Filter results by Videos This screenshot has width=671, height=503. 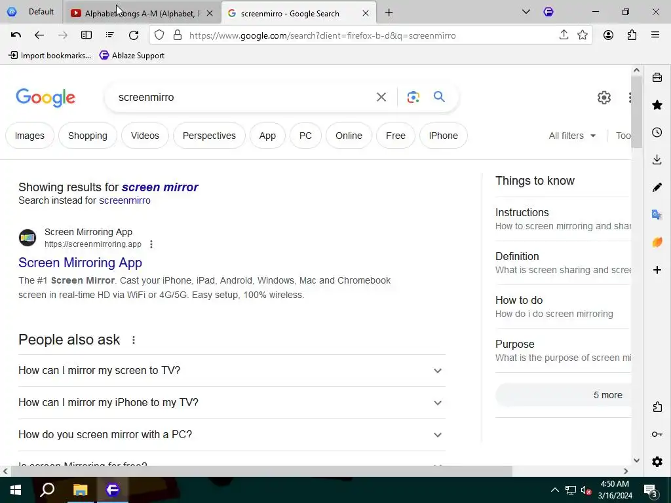click(145, 136)
